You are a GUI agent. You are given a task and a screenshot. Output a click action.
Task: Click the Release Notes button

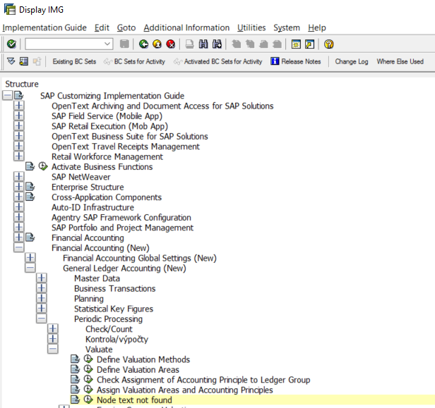(296, 61)
